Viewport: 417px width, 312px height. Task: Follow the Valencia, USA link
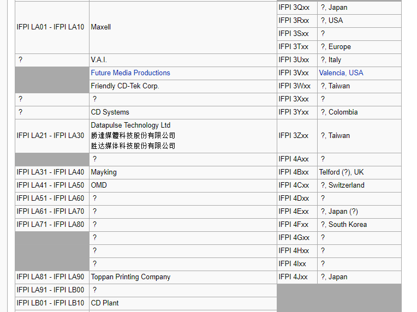[x=341, y=73]
